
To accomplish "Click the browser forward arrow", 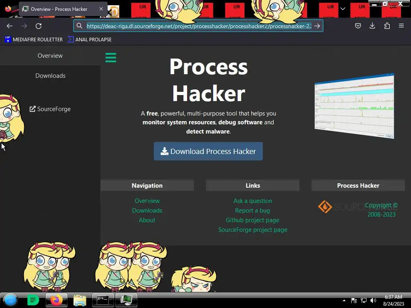I will pos(24,26).
